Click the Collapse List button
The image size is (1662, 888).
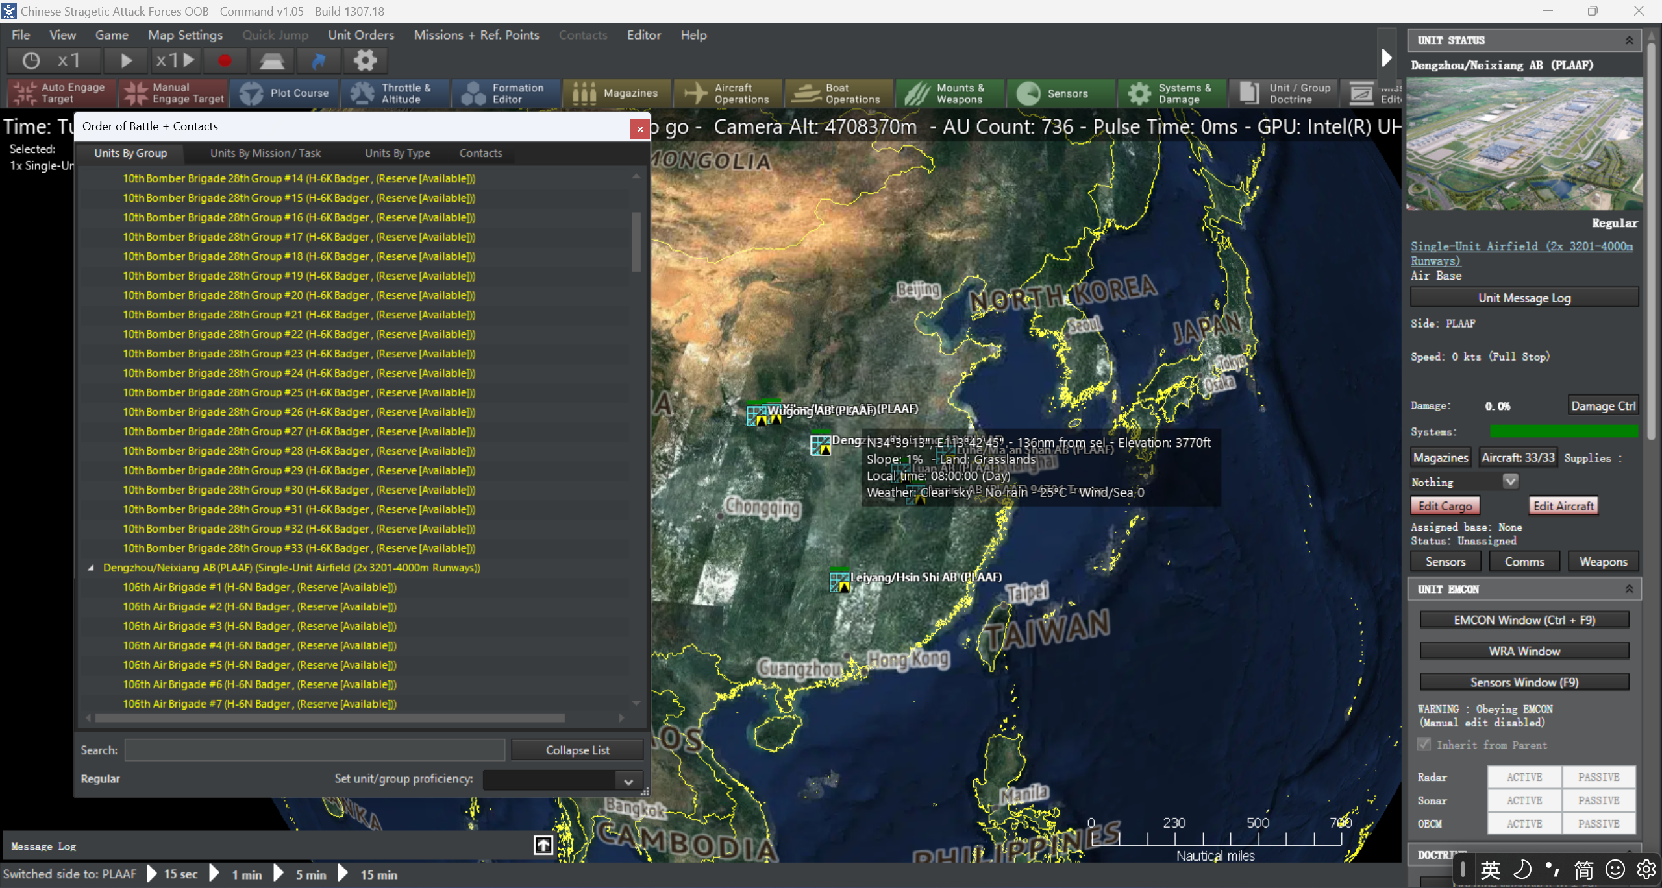pyautogui.click(x=577, y=750)
